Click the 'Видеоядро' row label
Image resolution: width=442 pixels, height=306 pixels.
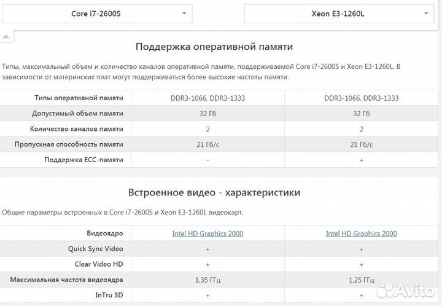click(x=105, y=233)
